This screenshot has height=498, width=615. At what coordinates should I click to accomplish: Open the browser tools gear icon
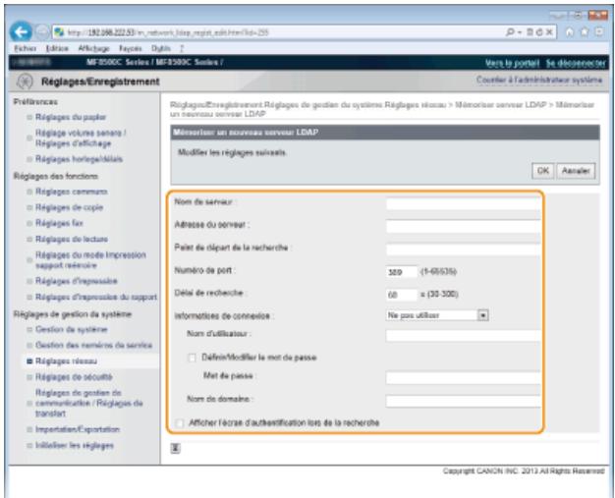point(599,32)
